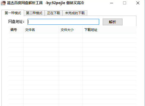
Task: Maximize the 筱杰百度网盘解析工具 window
Action: coord(125,3)
